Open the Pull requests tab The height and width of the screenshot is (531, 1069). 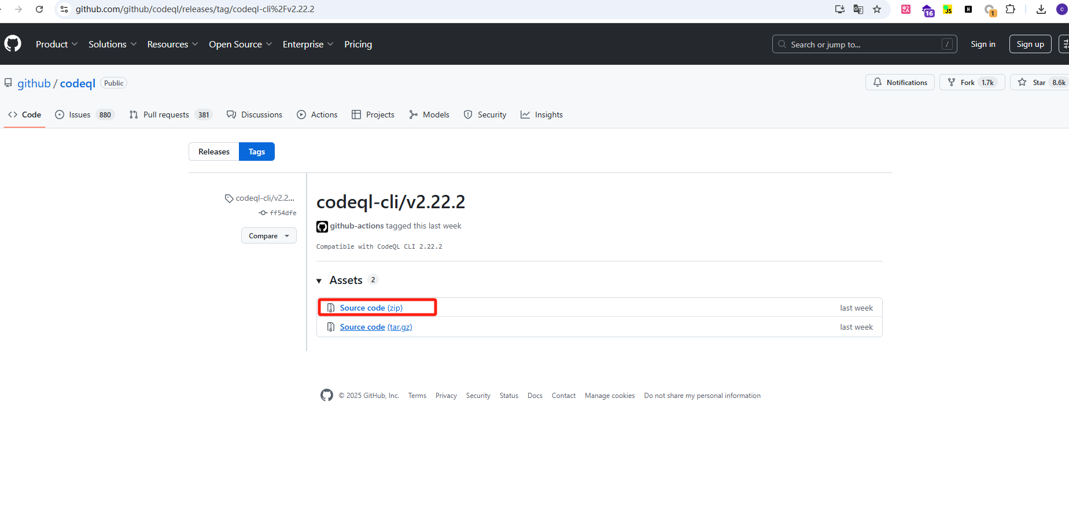click(x=171, y=115)
